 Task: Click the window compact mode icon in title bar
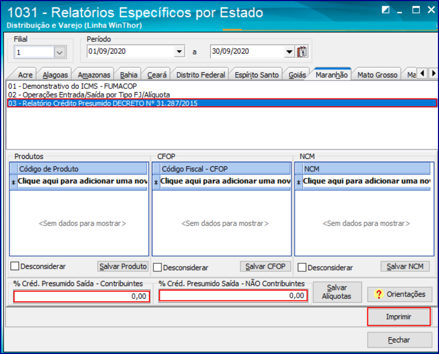coord(385,10)
